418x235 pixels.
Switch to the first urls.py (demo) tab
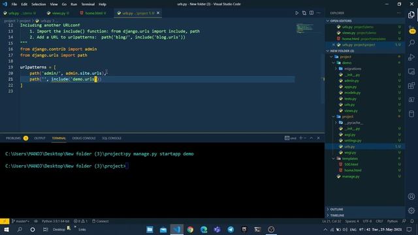pos(20,13)
